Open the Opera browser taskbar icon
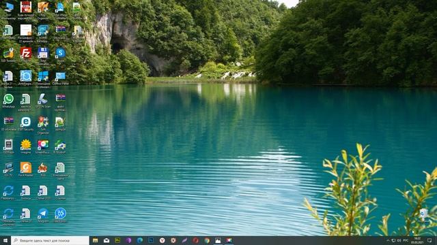 pos(196,240)
